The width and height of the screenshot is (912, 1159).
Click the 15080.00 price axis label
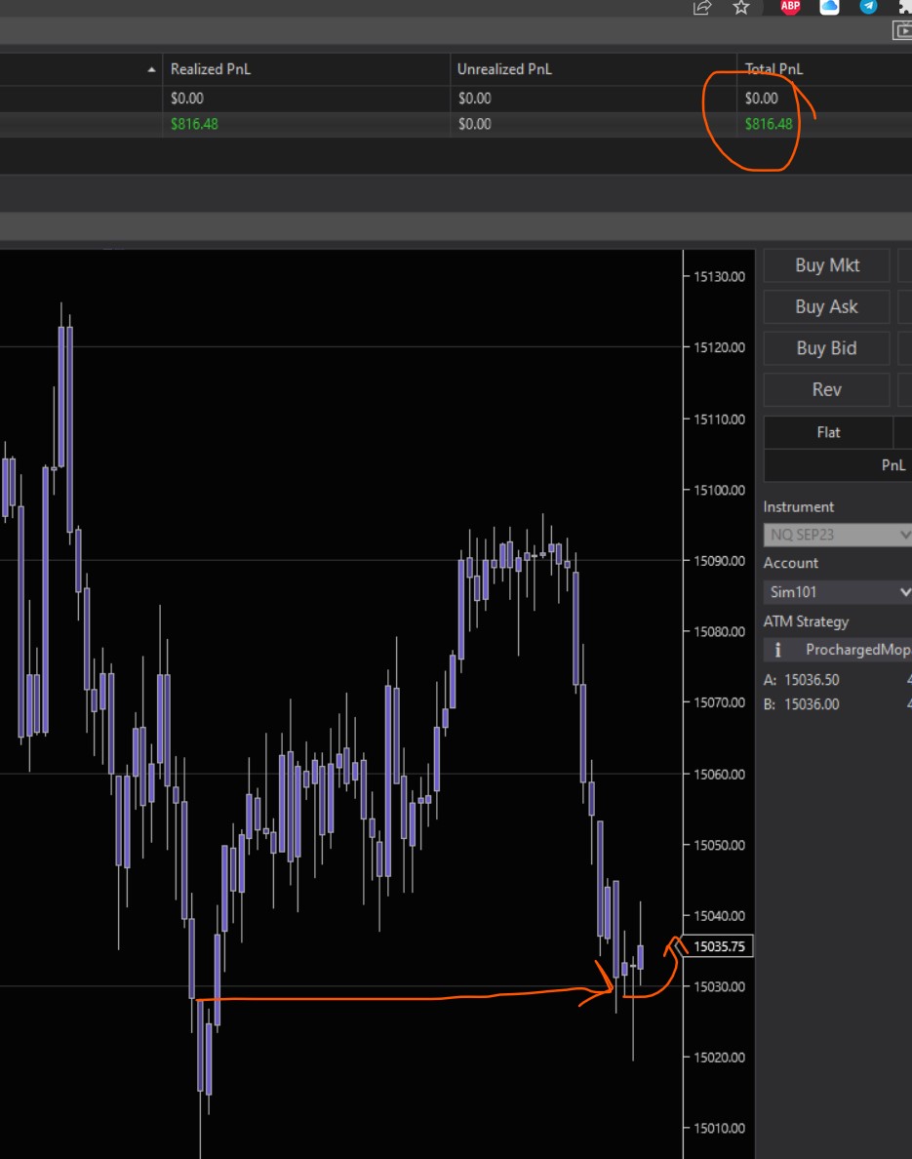click(719, 632)
